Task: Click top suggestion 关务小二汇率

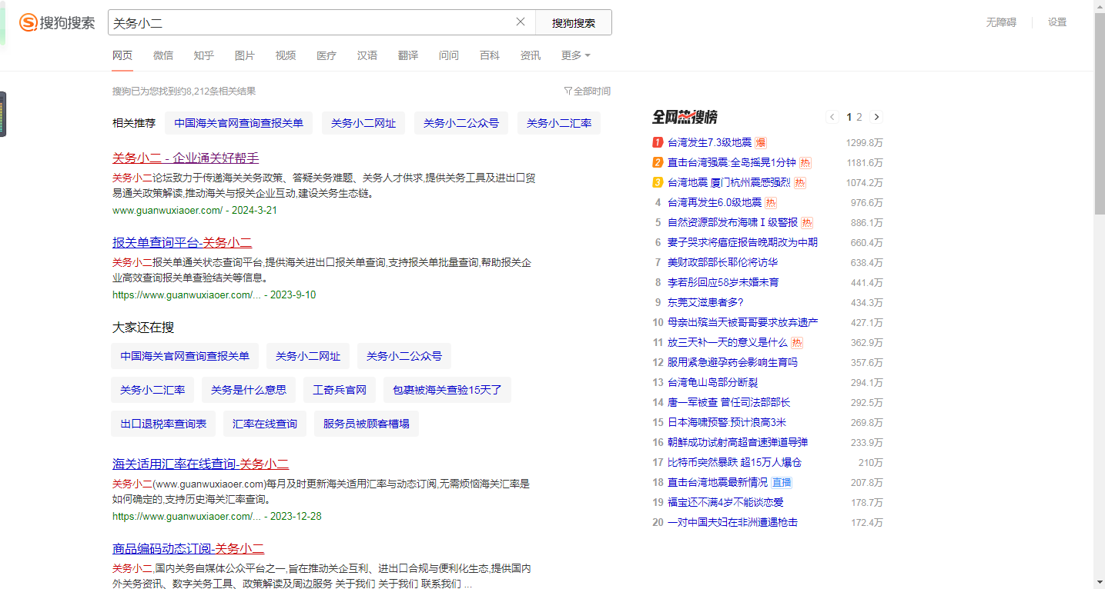Action: [559, 123]
